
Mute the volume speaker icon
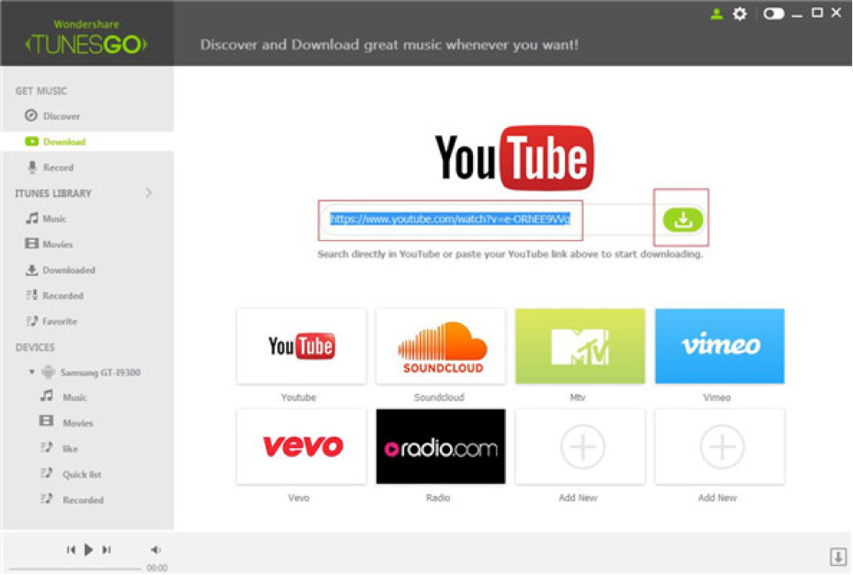[x=156, y=549]
